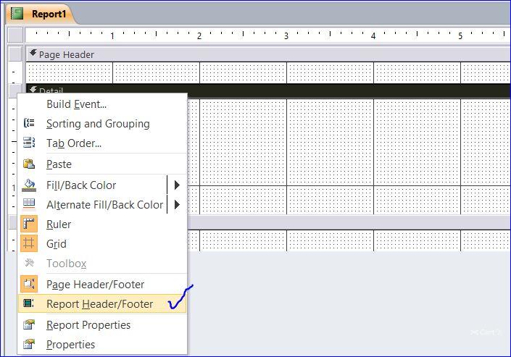Click the Fill/Back Color paint bucket icon
Screen dimensions: 511x357
point(29,185)
